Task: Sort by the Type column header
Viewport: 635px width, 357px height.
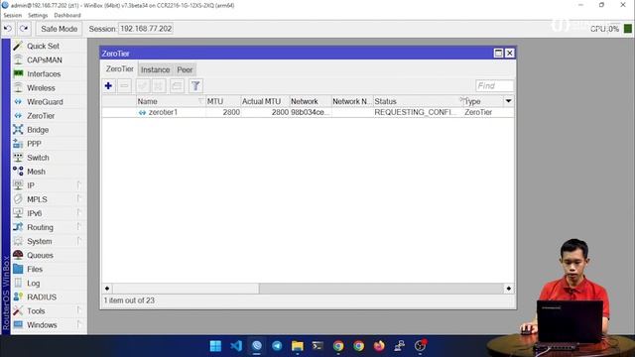Action: 482,101
